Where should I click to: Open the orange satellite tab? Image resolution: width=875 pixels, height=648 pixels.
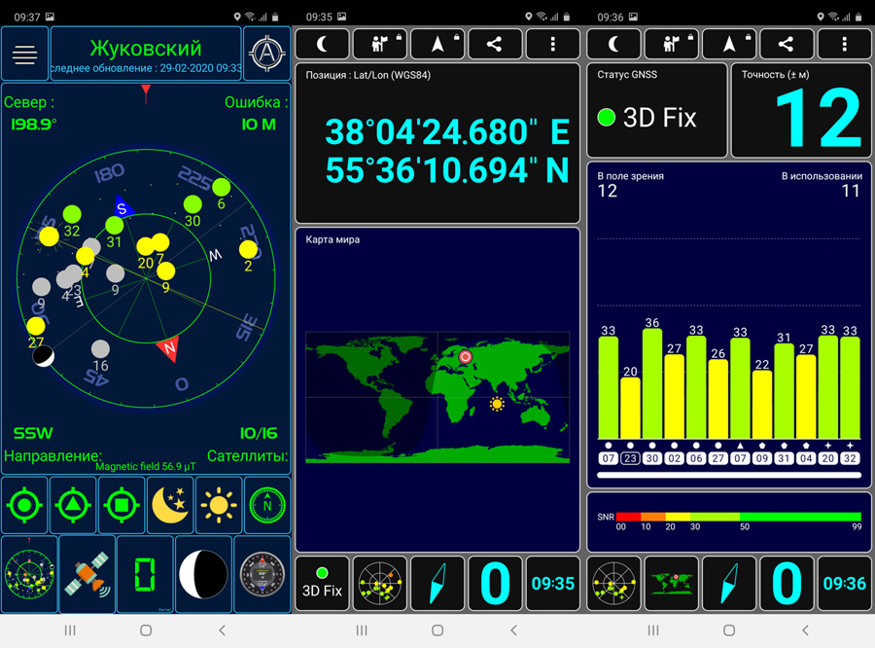87,574
